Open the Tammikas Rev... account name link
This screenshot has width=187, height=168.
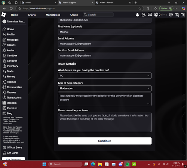click(14, 22)
